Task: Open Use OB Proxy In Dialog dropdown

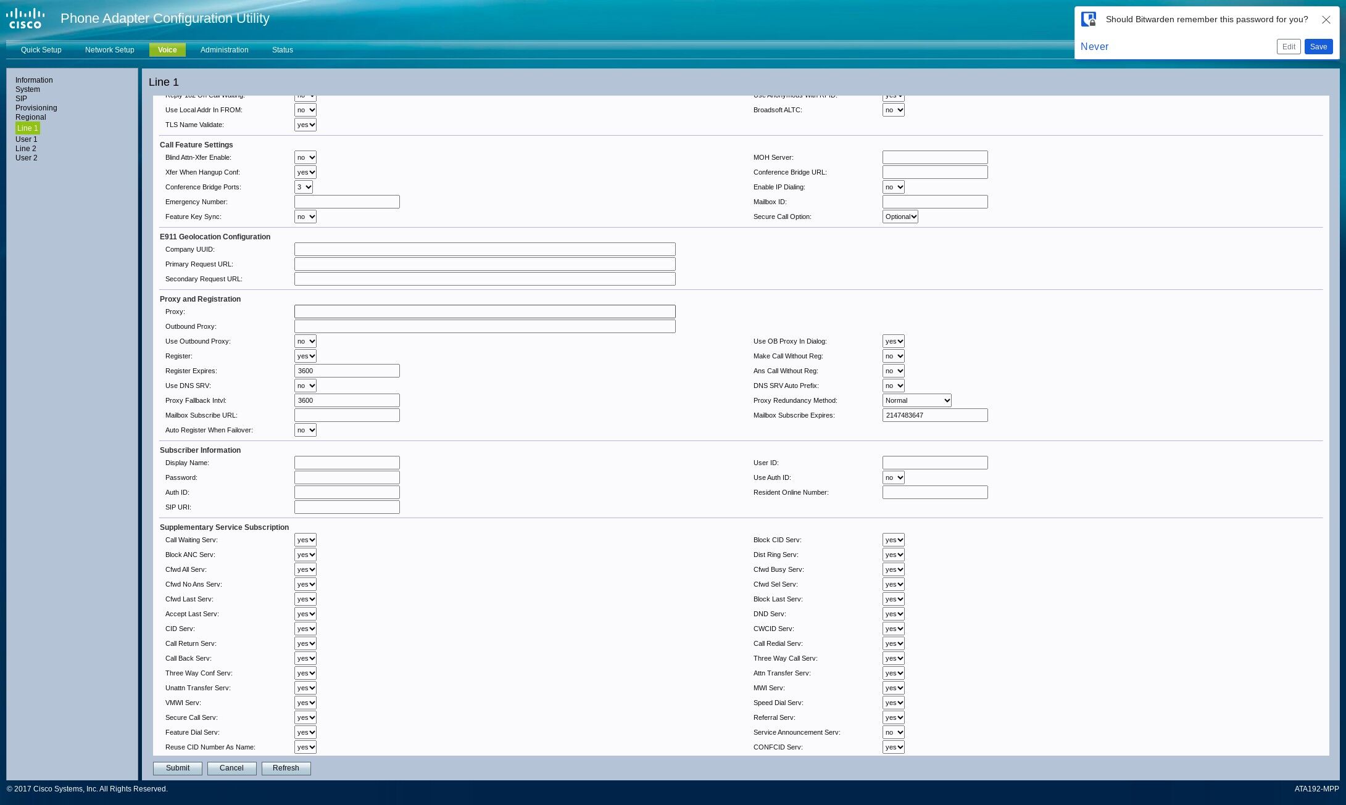Action: coord(894,342)
